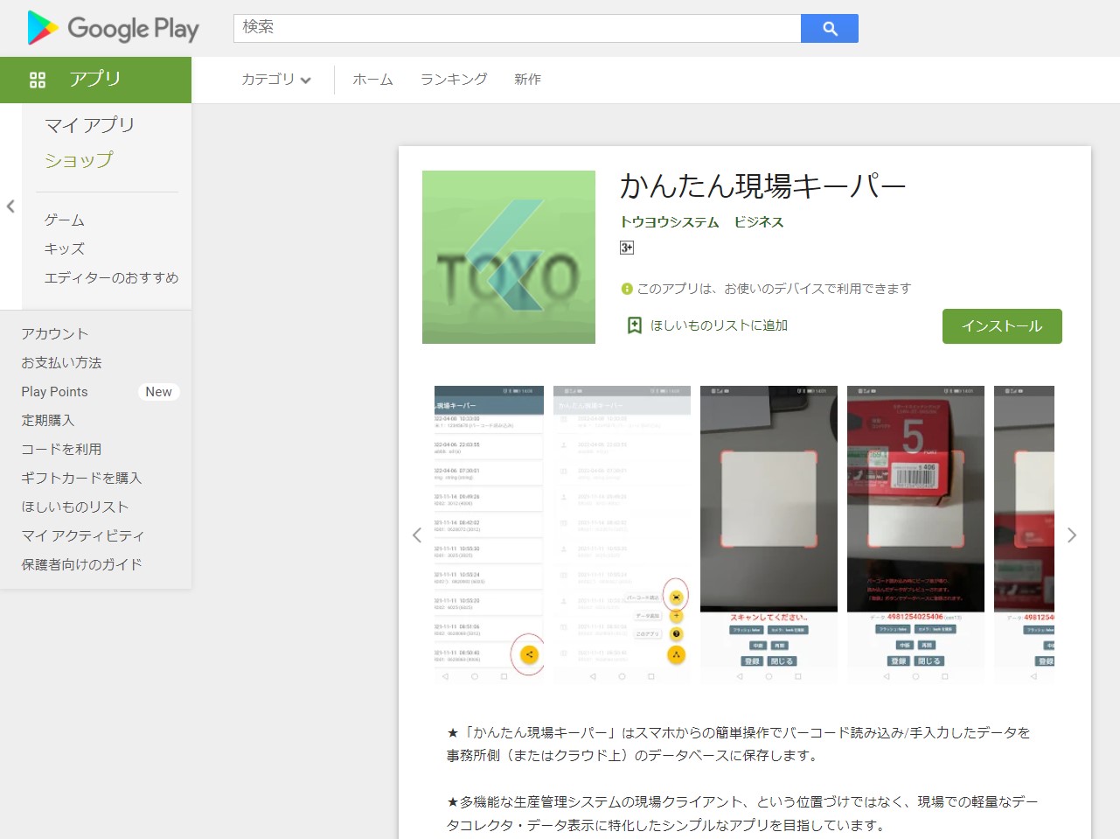Viewport: 1120px width, 839px height.
Task: Open the ランキング tab
Action: 454,80
